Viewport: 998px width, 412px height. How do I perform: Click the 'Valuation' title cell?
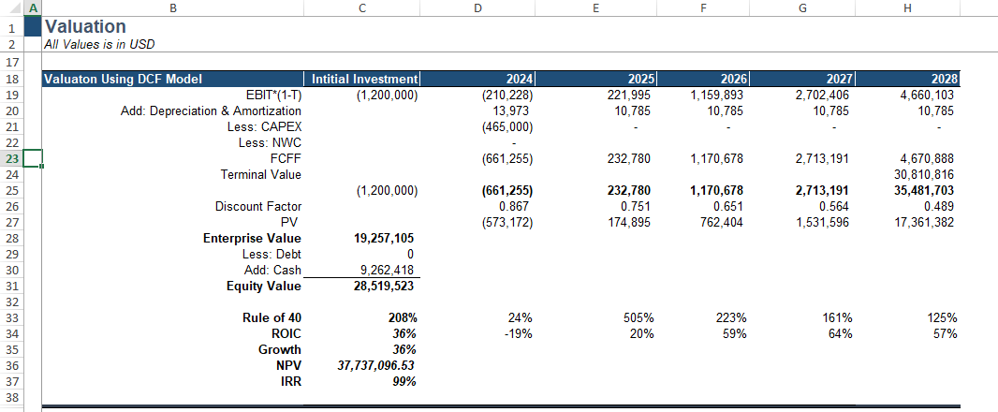tap(84, 26)
